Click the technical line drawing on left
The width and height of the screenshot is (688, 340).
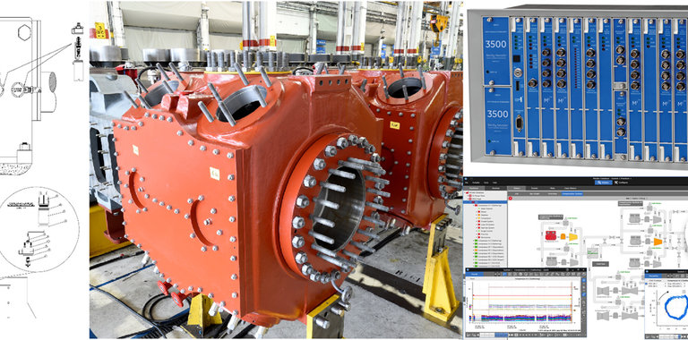click(42, 166)
